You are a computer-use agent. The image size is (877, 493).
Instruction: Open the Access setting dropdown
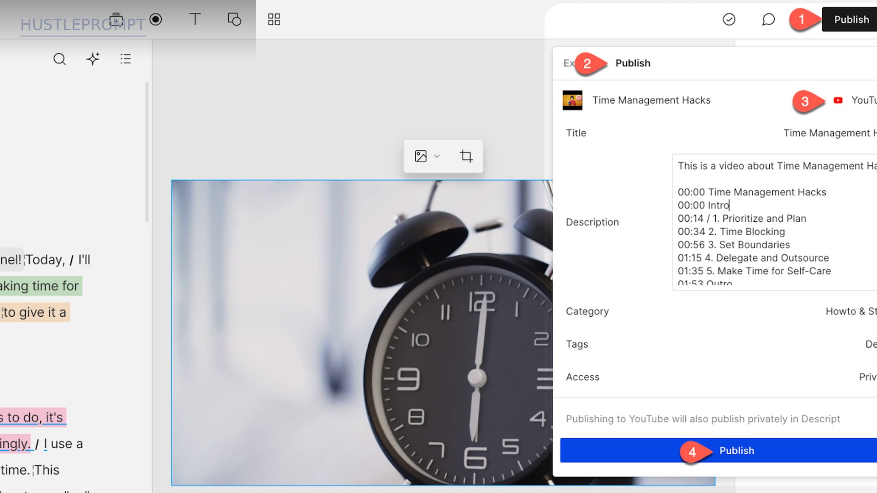[x=867, y=377]
